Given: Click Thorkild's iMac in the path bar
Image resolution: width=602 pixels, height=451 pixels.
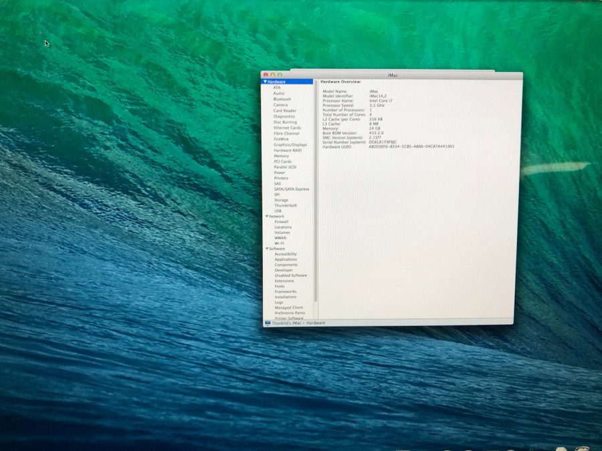Looking at the screenshot, I should coord(286,323).
